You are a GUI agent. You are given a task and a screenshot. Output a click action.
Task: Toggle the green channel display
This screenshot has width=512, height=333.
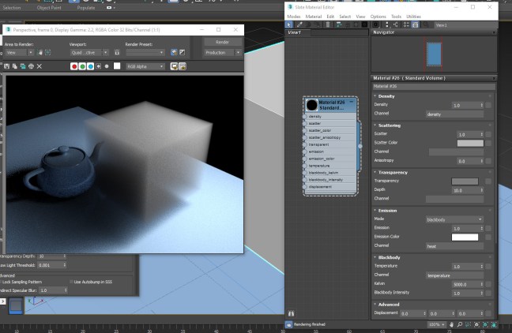(83, 67)
